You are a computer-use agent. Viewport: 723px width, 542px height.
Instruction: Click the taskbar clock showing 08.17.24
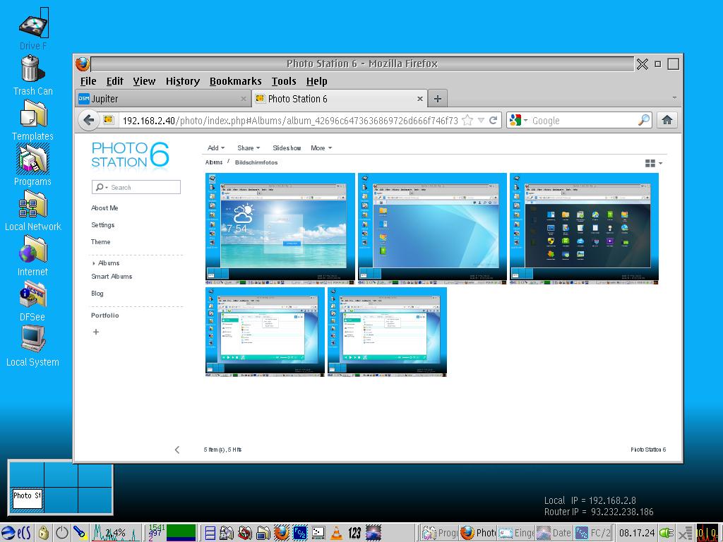click(x=637, y=533)
